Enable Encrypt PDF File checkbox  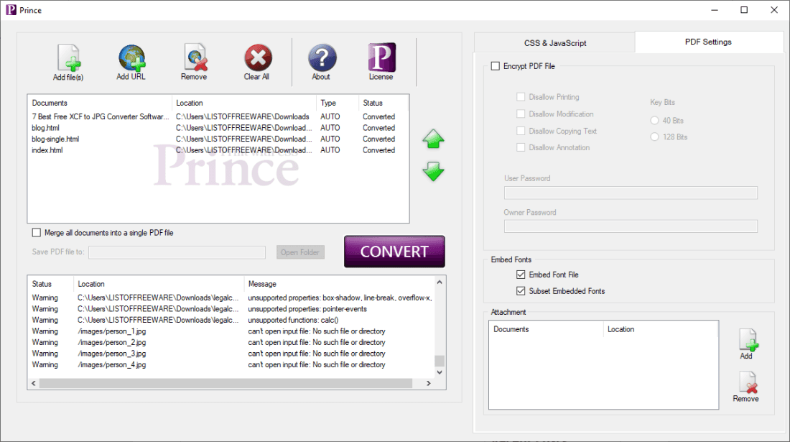pyautogui.click(x=496, y=66)
